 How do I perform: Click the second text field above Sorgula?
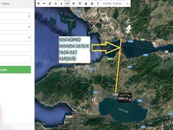[x=15, y=59]
